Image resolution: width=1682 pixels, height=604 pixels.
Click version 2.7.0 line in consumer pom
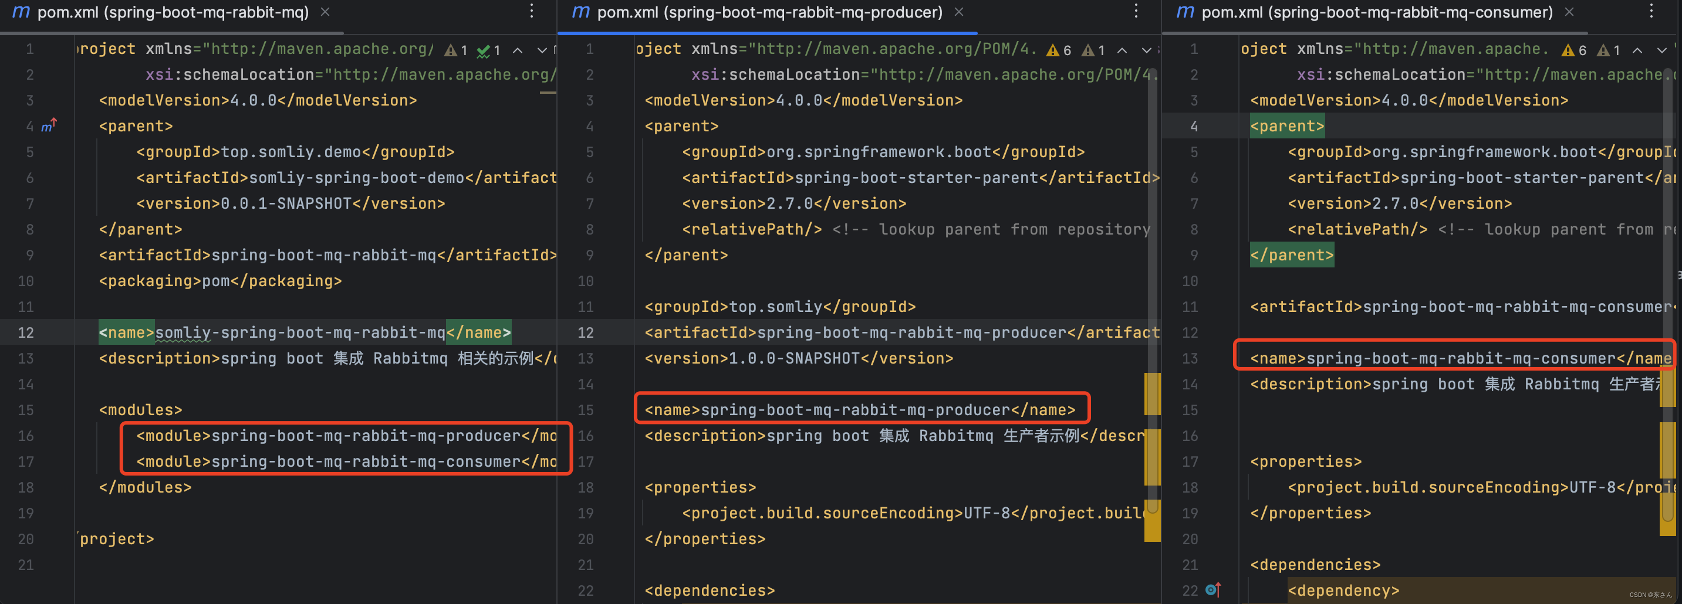coord(1399,203)
